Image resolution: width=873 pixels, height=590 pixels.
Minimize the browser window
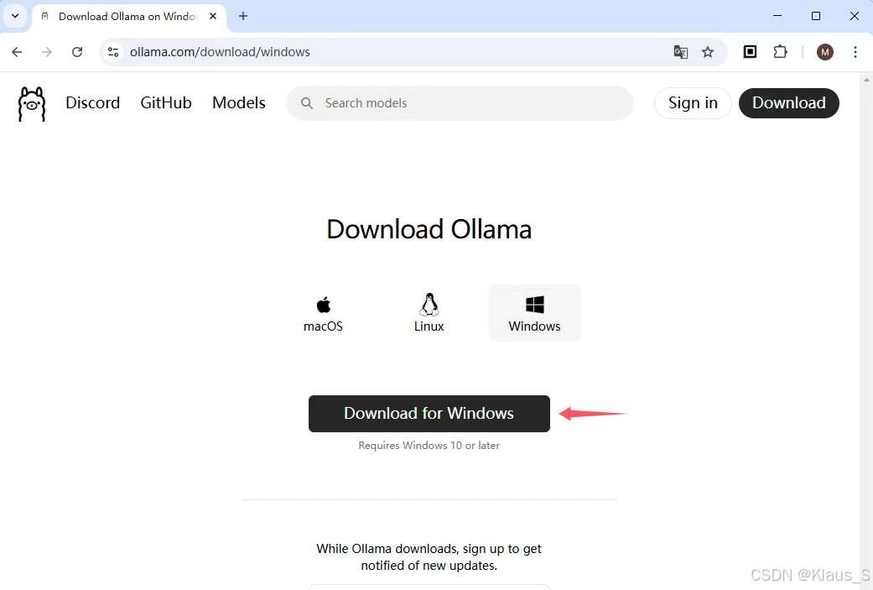(x=777, y=16)
